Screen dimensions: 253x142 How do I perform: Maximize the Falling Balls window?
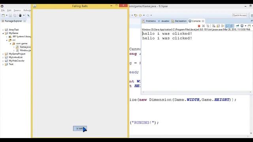[x=116, y=6]
